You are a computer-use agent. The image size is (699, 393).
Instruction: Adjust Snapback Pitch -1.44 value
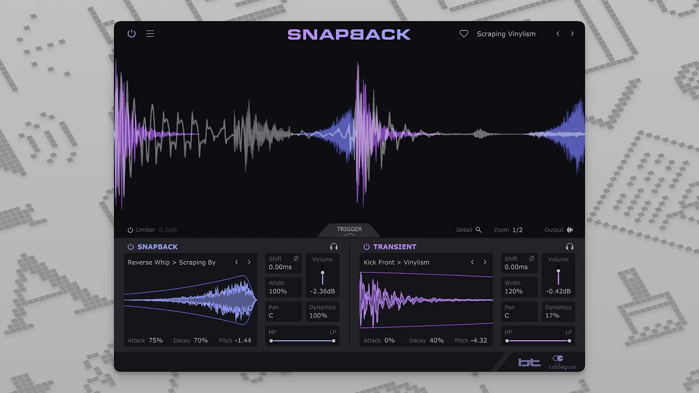tap(243, 341)
